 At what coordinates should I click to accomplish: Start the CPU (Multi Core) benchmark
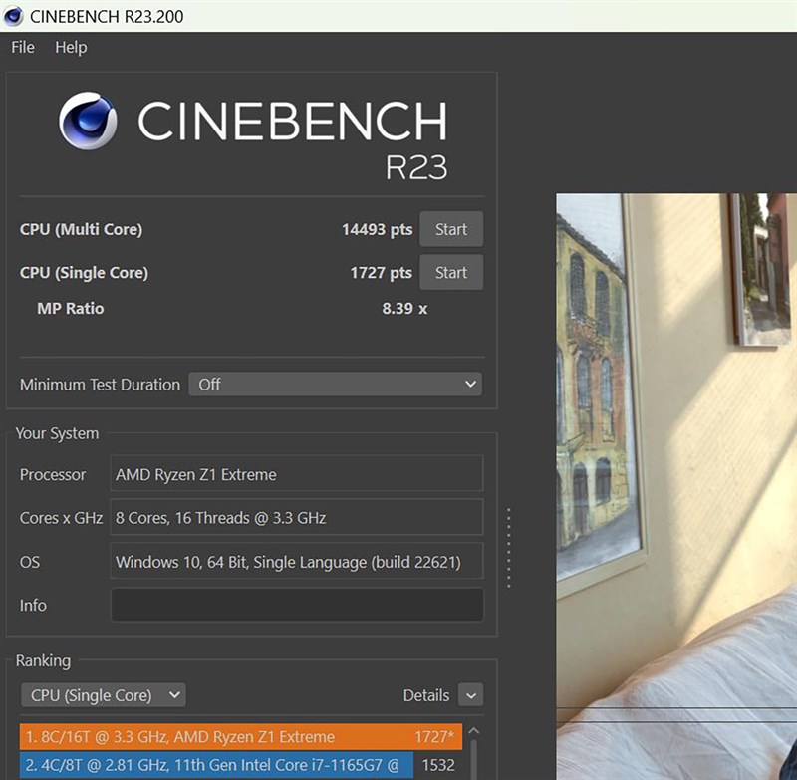coord(451,228)
